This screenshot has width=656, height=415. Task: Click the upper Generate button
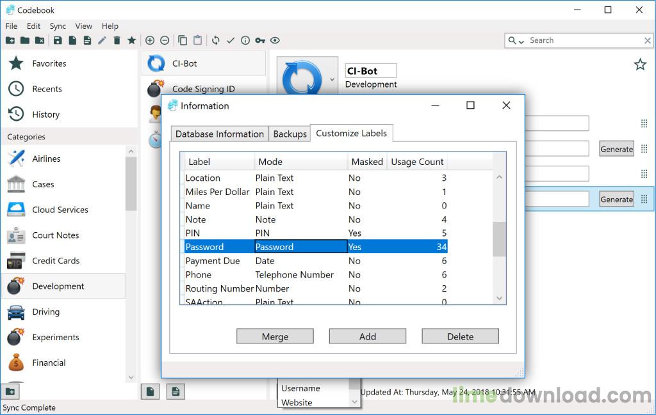click(616, 149)
